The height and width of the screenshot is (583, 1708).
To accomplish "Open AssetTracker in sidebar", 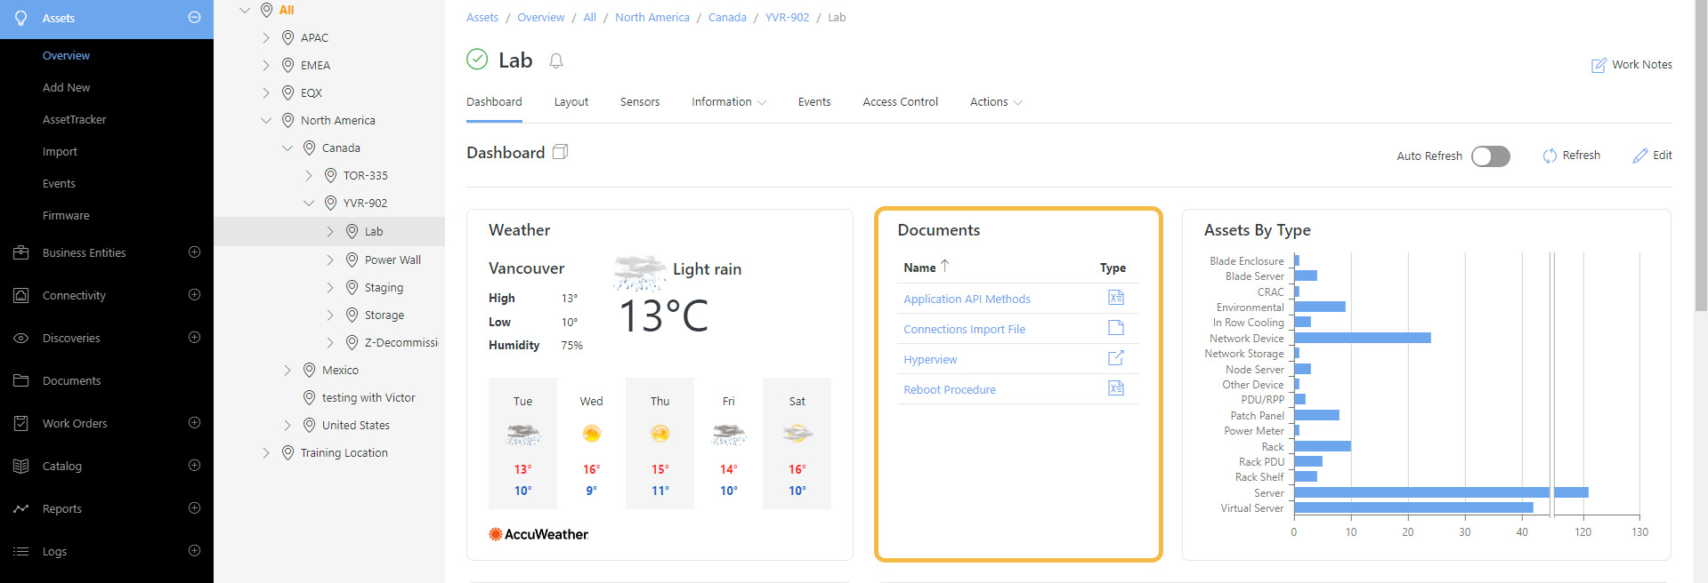I will [74, 119].
